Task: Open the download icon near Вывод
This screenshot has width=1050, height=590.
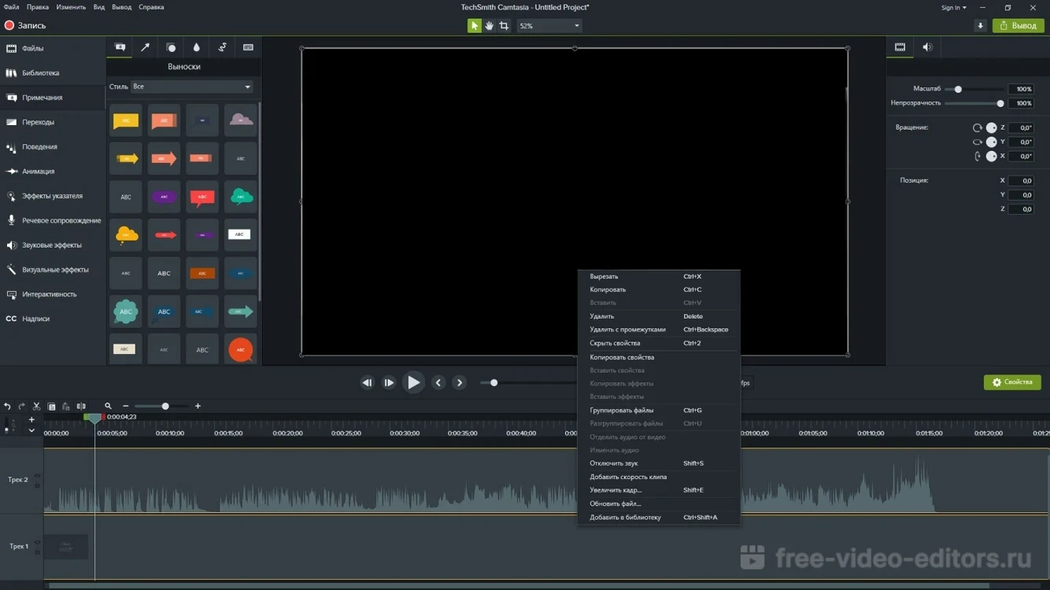Action: tap(980, 26)
